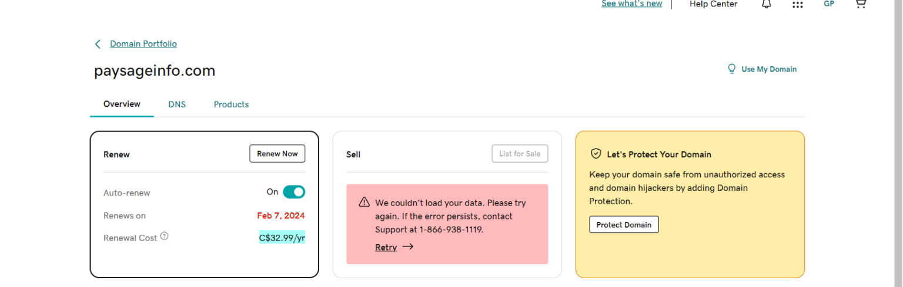Switch to the Products tab
Viewport: 903px width, 287px height.
[231, 104]
